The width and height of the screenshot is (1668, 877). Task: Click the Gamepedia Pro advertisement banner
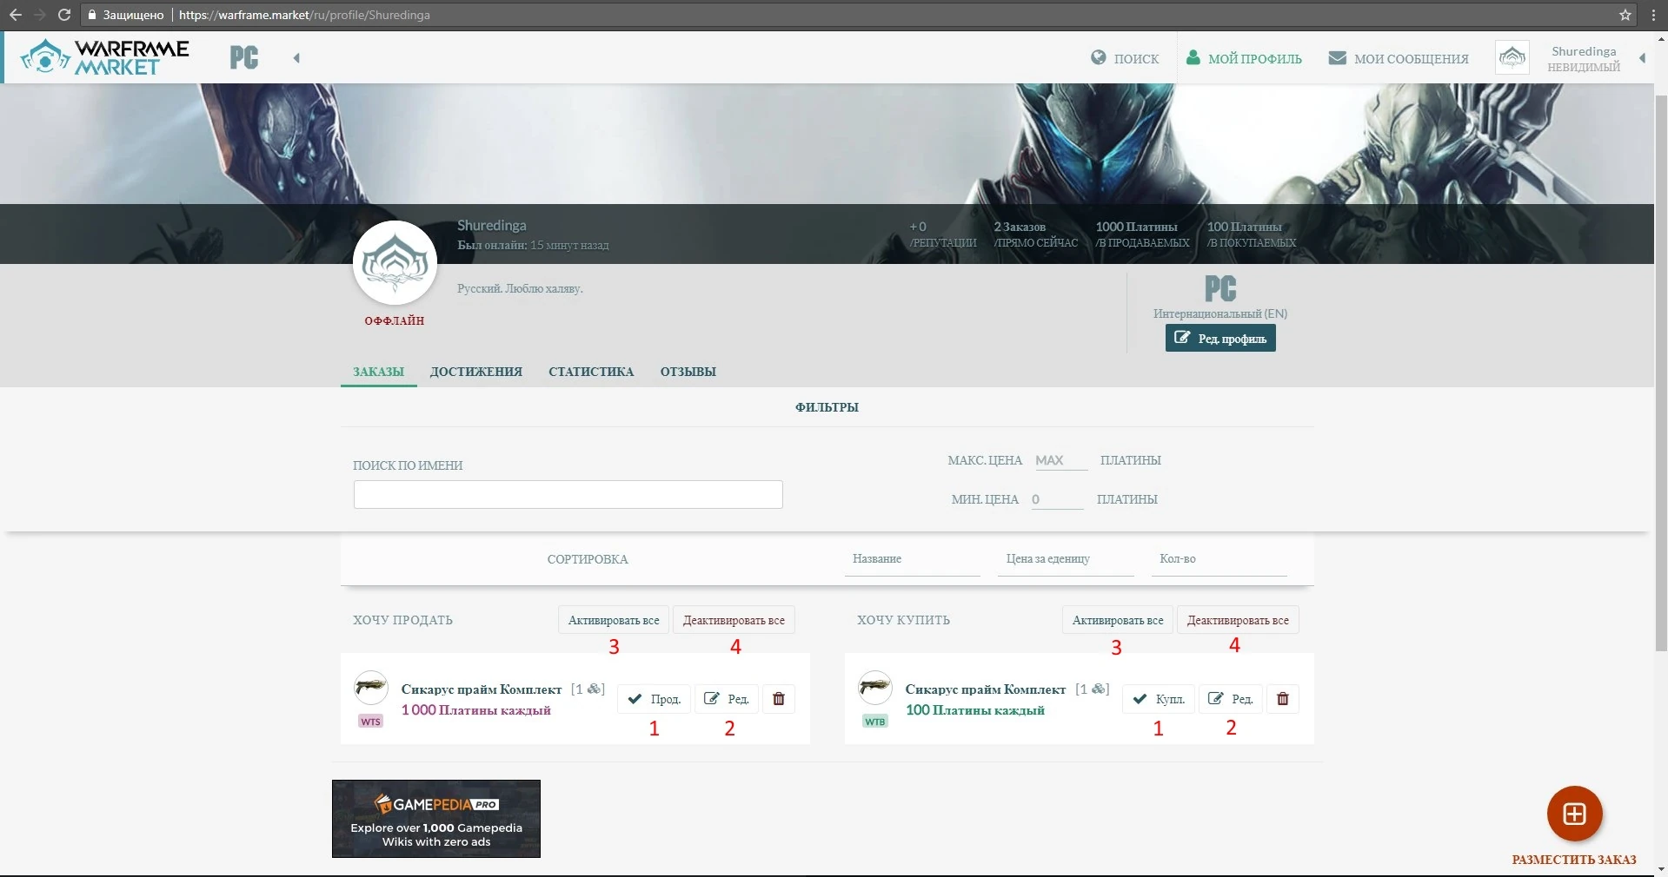coord(436,819)
